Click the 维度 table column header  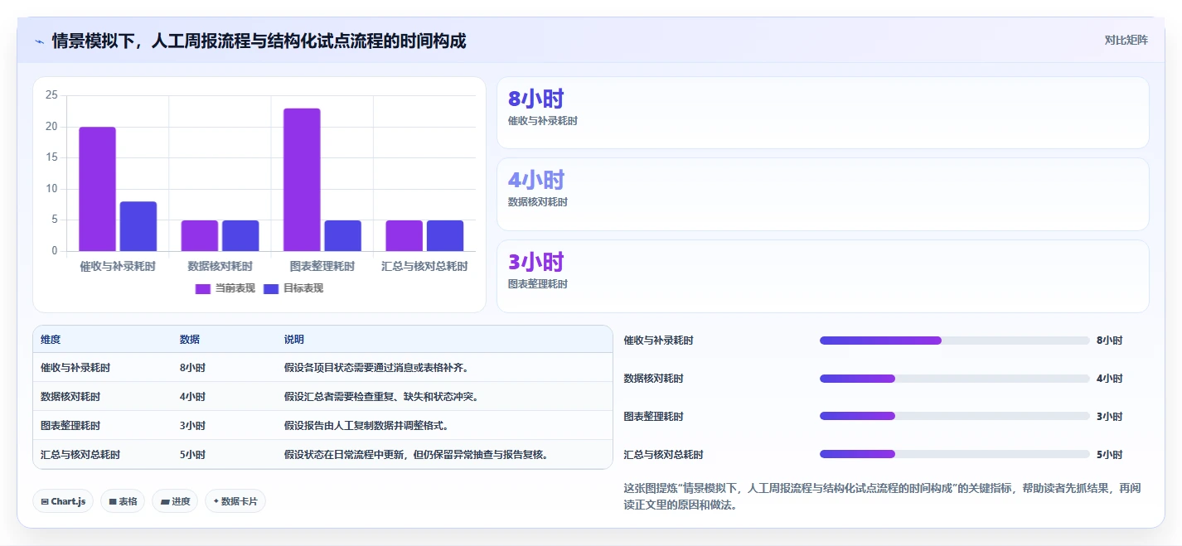click(x=51, y=340)
